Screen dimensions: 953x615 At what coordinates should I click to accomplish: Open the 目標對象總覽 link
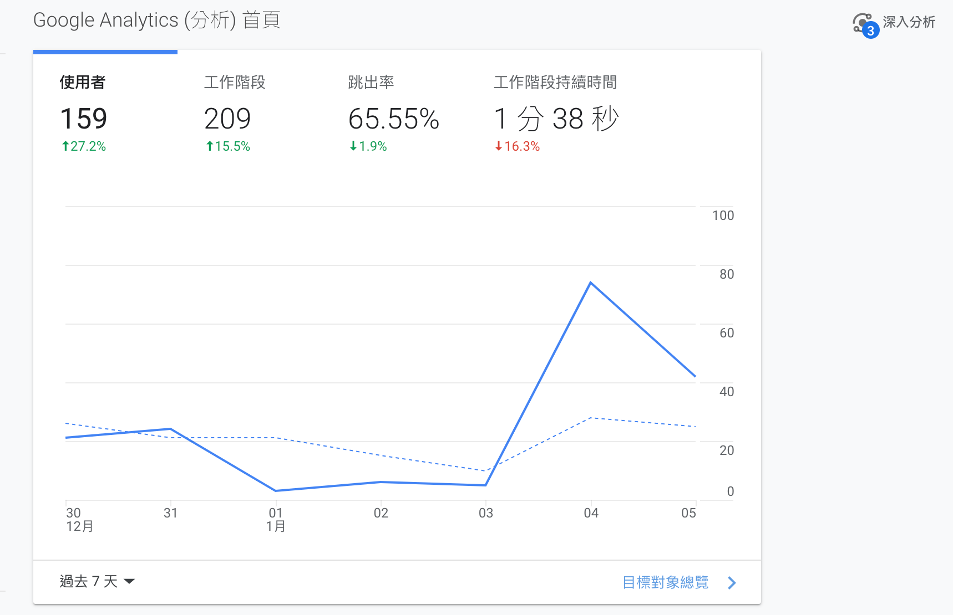click(x=666, y=582)
